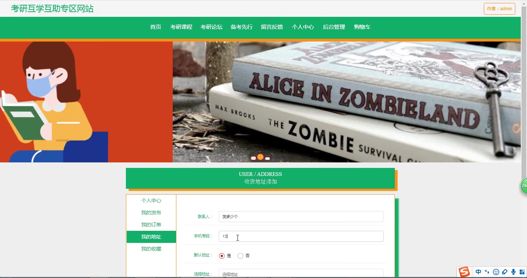Switch punctuation mode in the Sogou bar

coord(487,272)
